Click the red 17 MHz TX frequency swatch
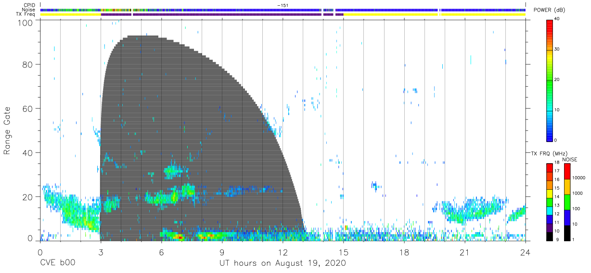The height and width of the screenshot is (273, 591). [549, 167]
